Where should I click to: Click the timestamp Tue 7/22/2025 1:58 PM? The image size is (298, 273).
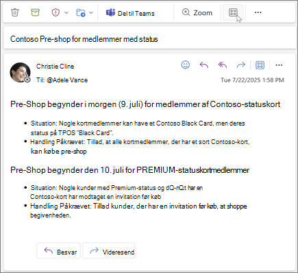click(x=252, y=80)
